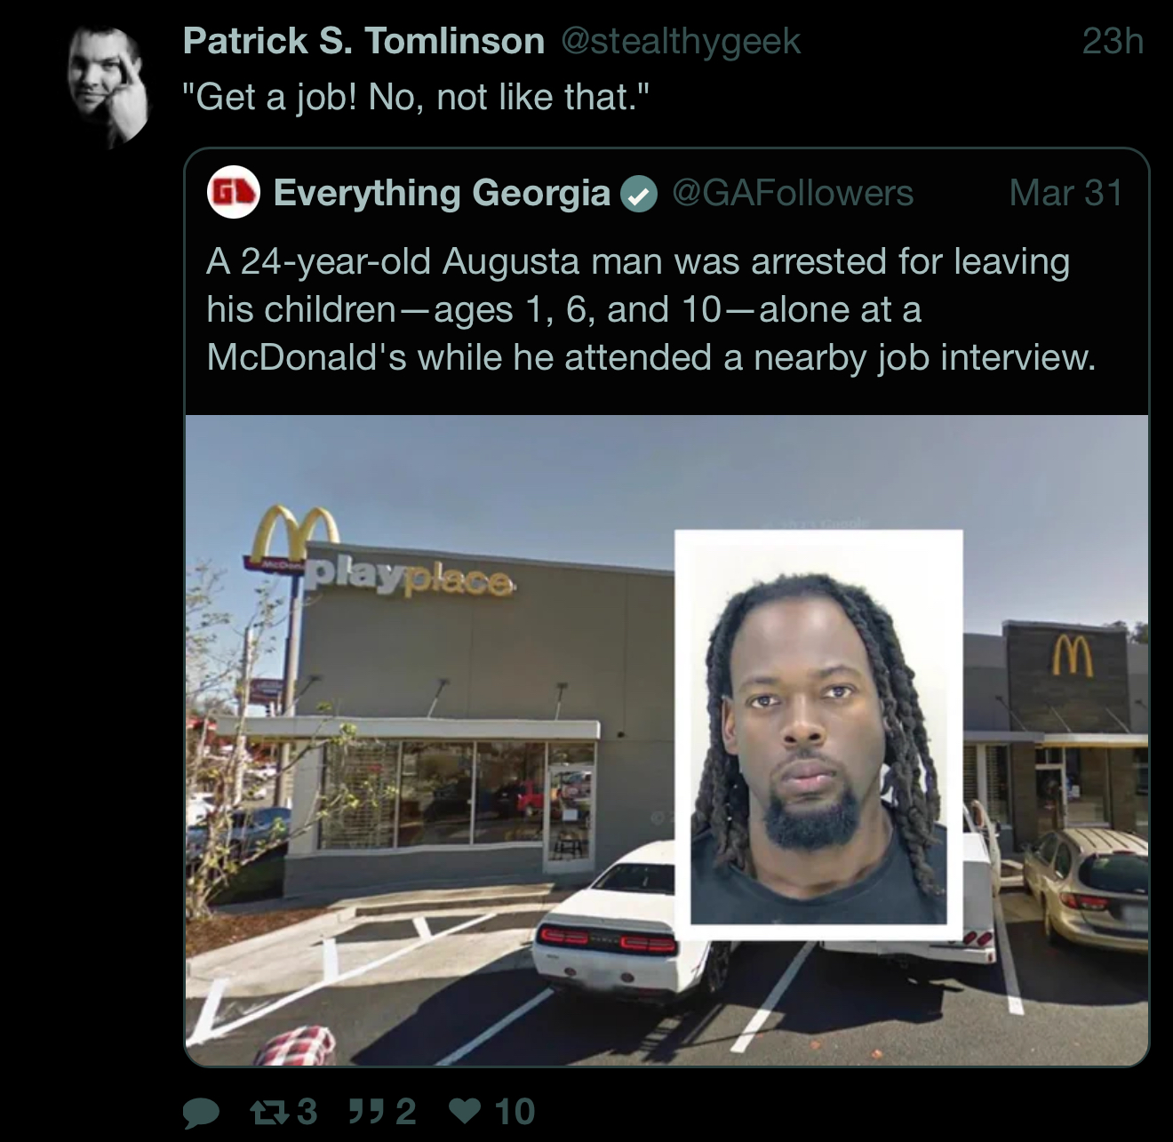
Task: Click the inset mugshot photo in image
Action: pyautogui.click(x=818, y=734)
